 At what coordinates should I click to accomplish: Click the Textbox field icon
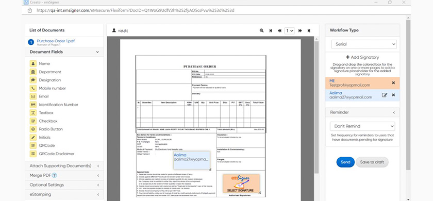click(33, 113)
